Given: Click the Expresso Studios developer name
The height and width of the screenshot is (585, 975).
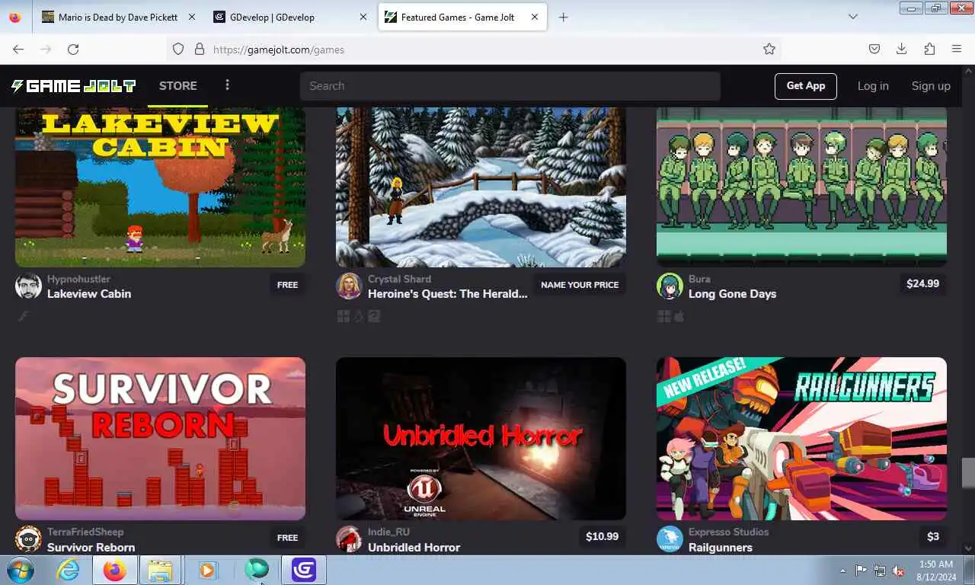Looking at the screenshot, I should 728,532.
